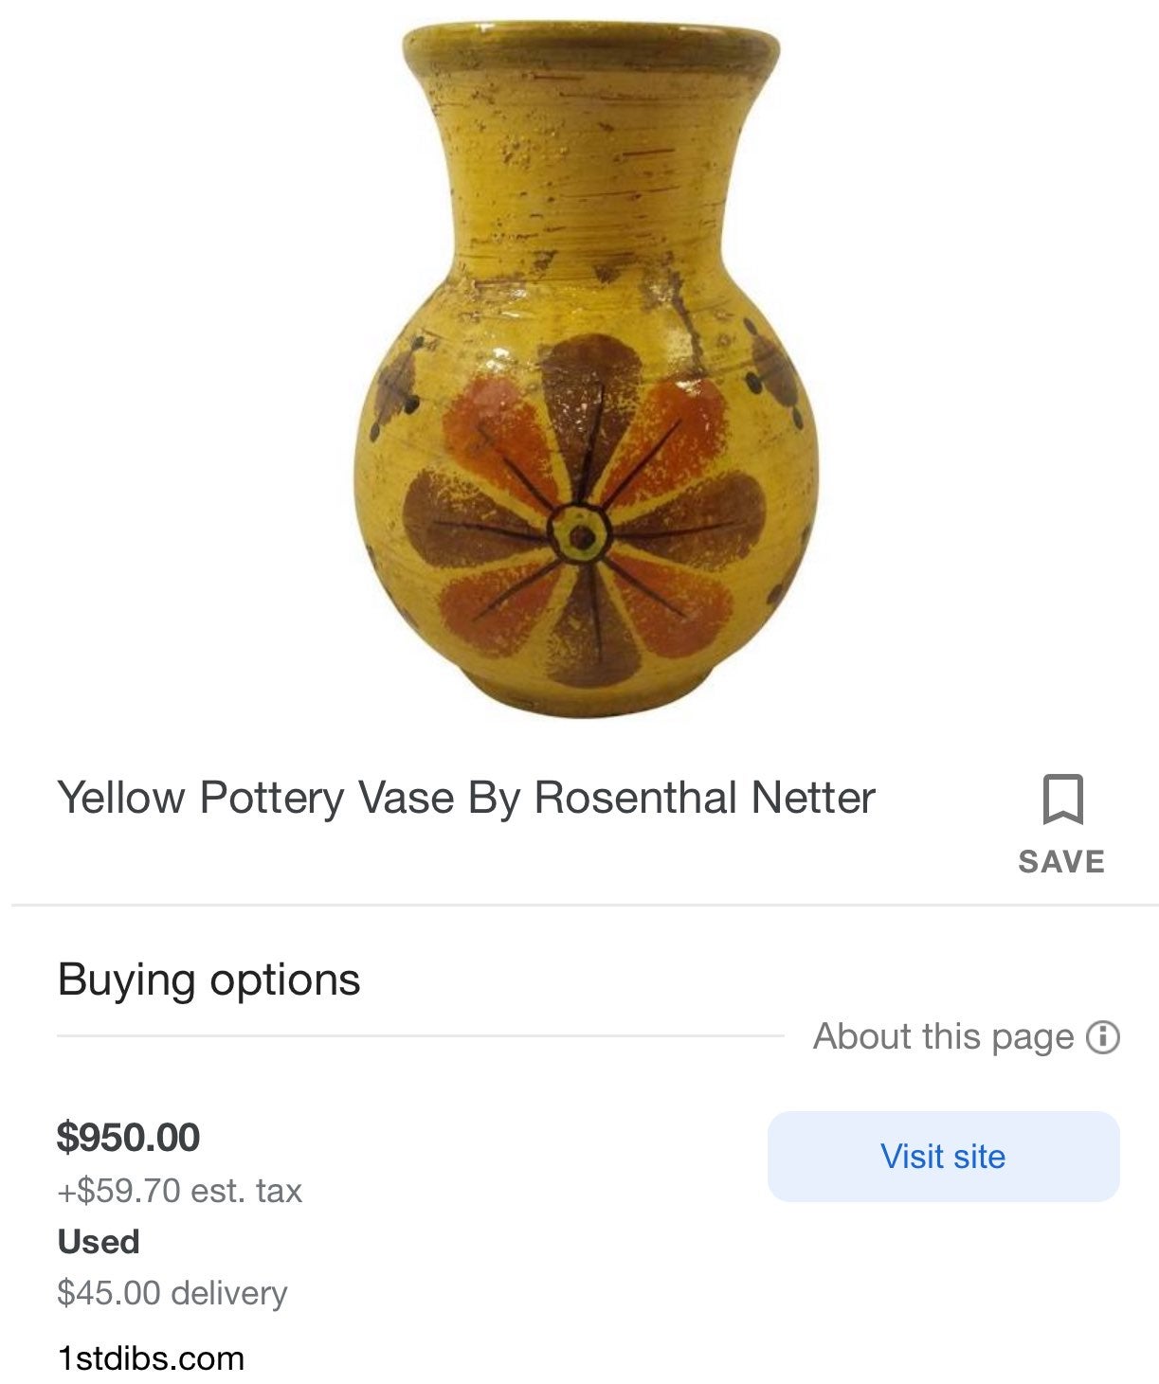Select the yellow vase product image
The width and height of the screenshot is (1159, 1384).
(588, 369)
